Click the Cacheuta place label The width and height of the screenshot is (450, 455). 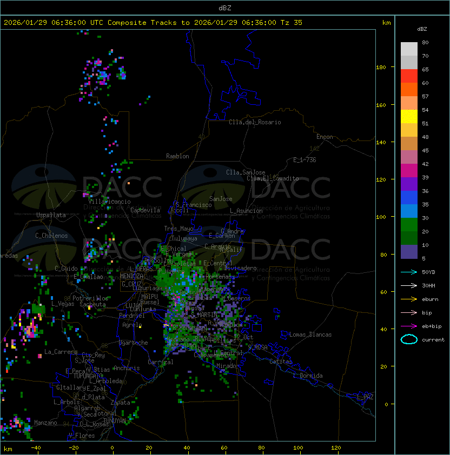(x=92, y=304)
